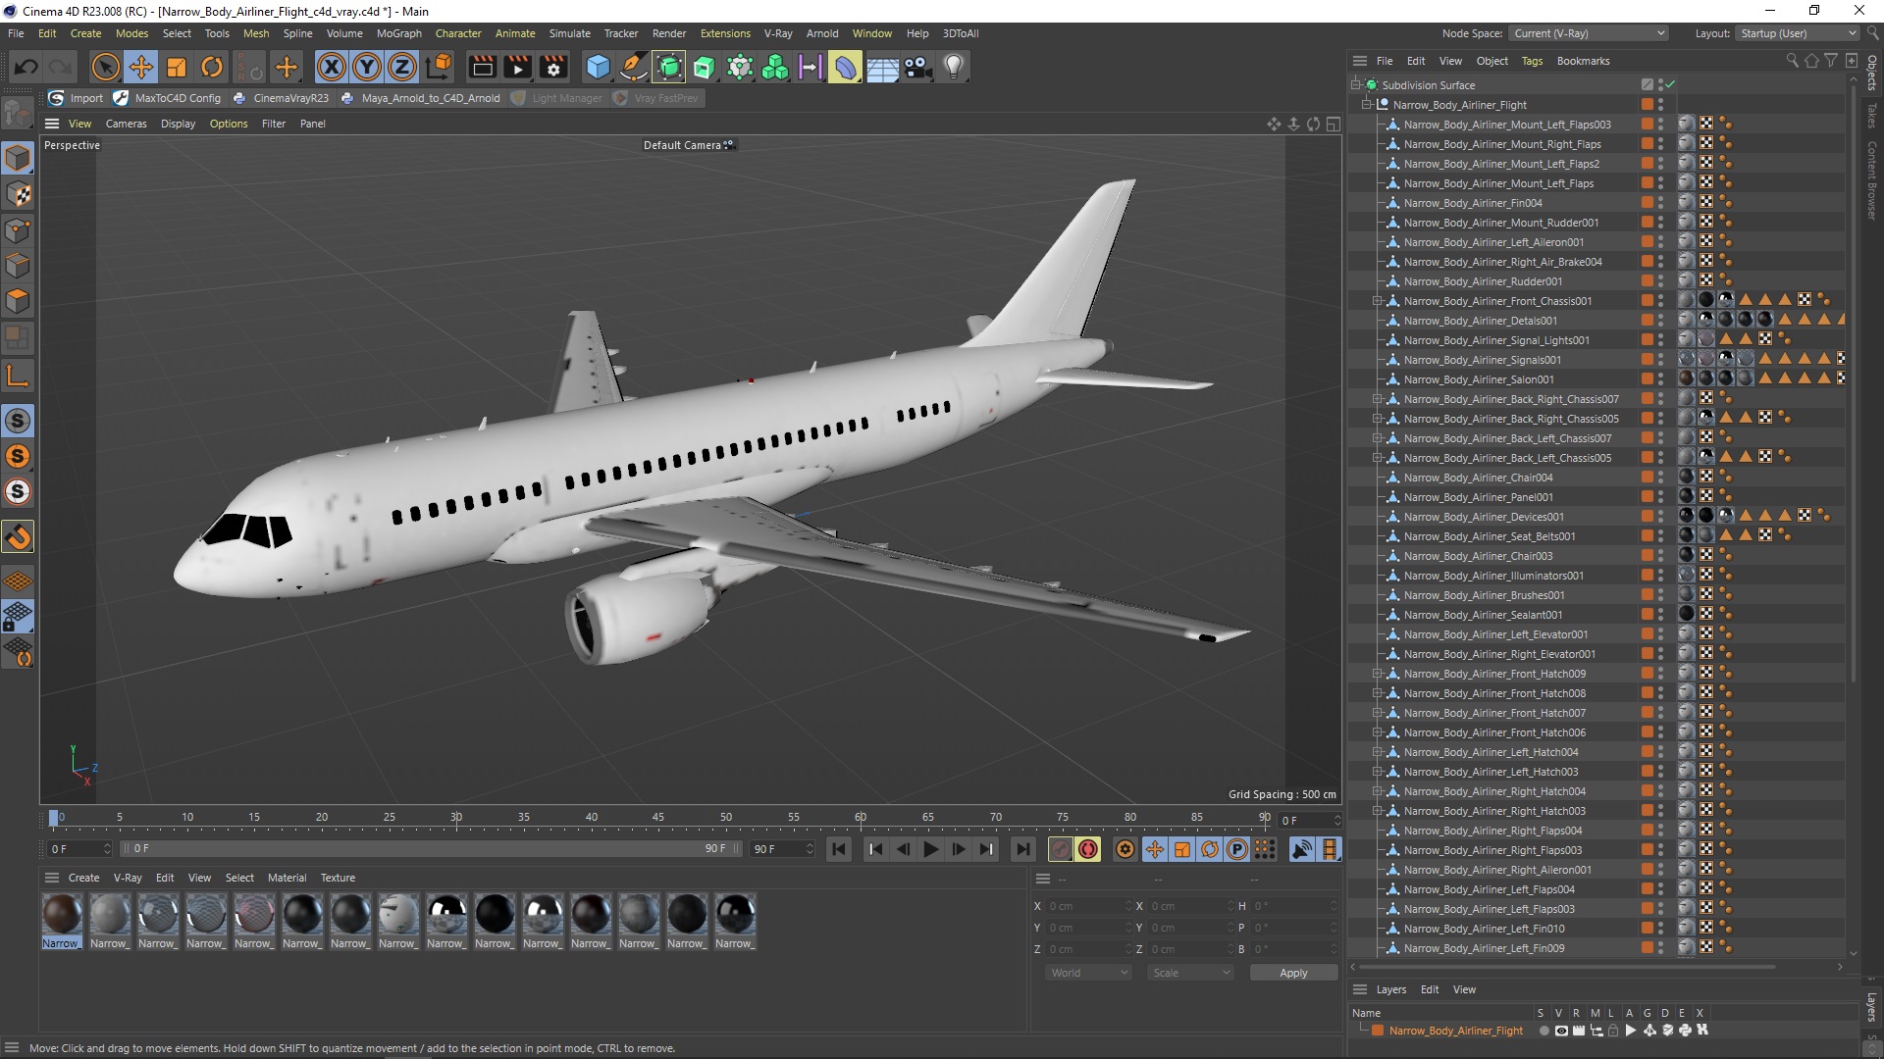Screen dimensions: 1884x1059
Task: Collapse the Subdivision Surface tree node
Action: click(x=1356, y=85)
